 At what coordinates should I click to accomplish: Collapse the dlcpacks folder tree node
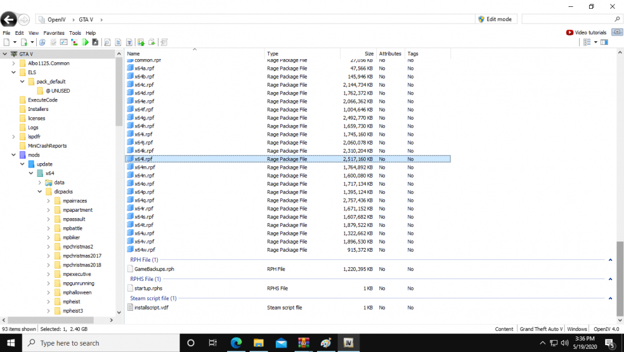[x=40, y=192]
